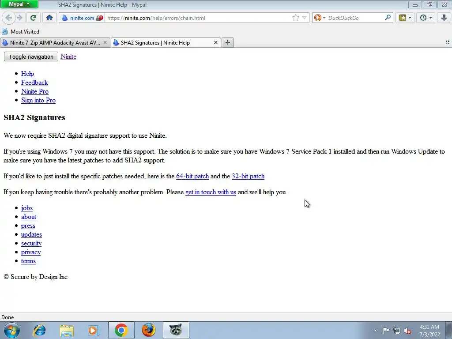Open the bookmarks menu button
Image resolution: width=452 pixels, height=339 pixels.
tap(405, 18)
